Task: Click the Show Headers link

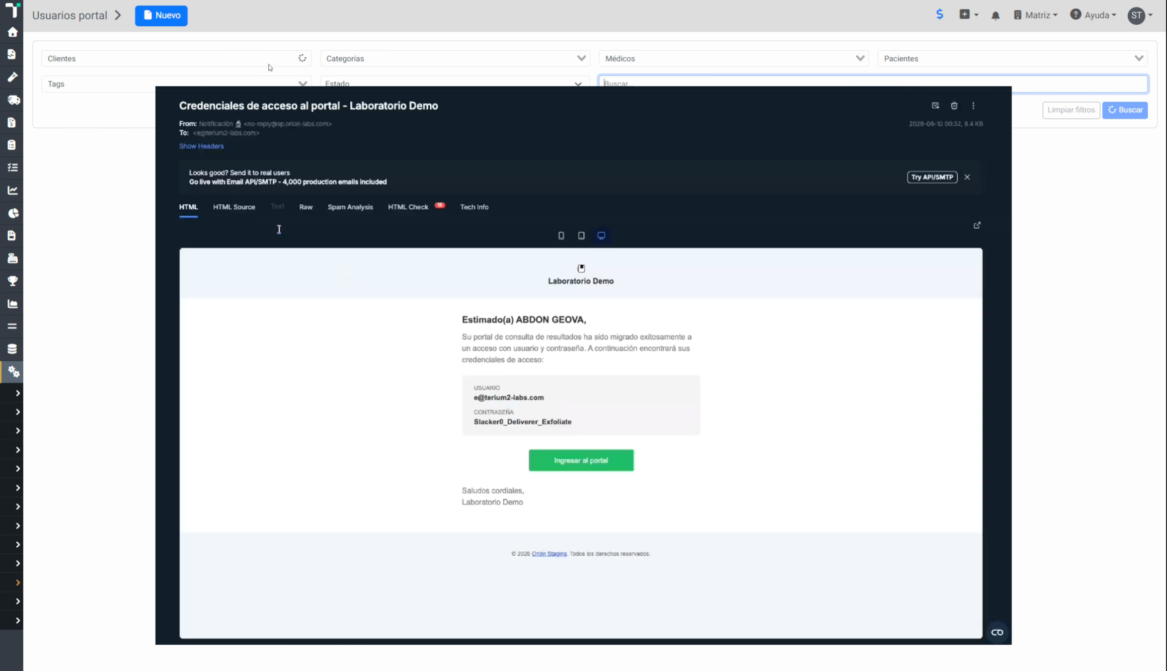Action: tap(201, 146)
